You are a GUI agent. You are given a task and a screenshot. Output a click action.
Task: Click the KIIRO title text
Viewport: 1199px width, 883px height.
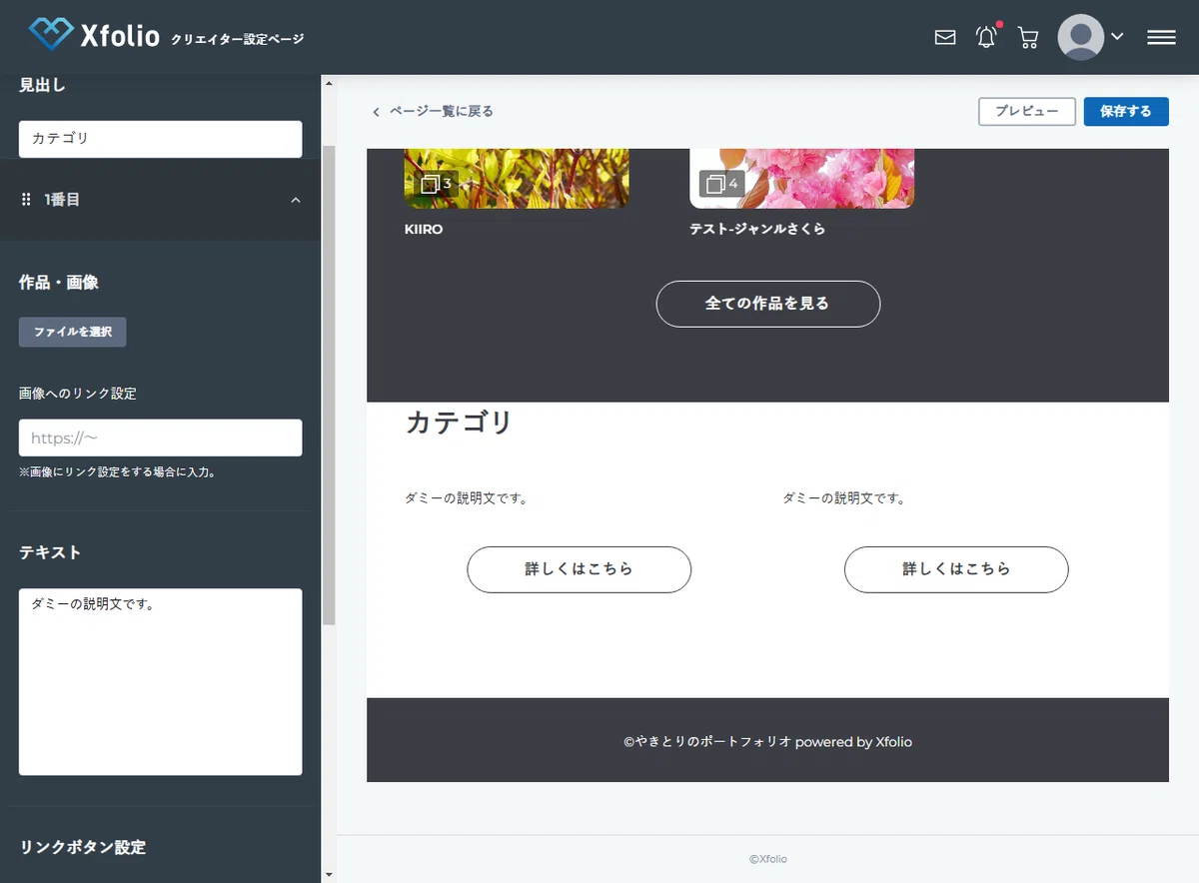click(424, 229)
